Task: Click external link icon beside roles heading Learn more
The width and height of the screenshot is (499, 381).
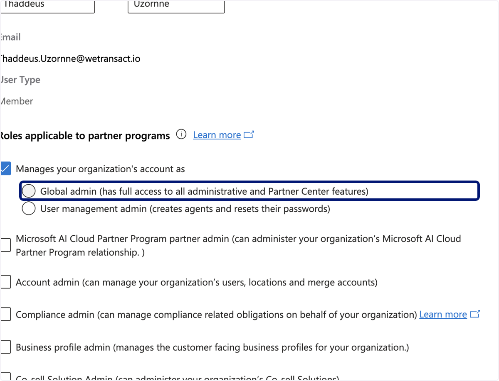Action: [249, 134]
